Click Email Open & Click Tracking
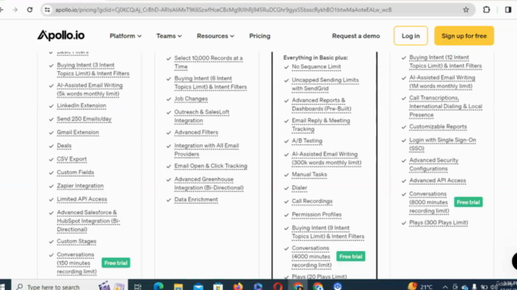This screenshot has width=517, height=290. coord(211,166)
